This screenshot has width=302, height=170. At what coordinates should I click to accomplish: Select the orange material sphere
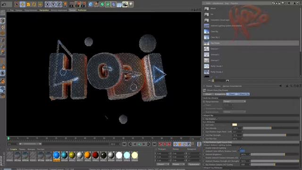point(87,155)
